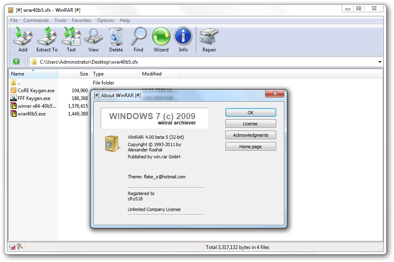Open the Find magnifier tool

tap(138, 37)
